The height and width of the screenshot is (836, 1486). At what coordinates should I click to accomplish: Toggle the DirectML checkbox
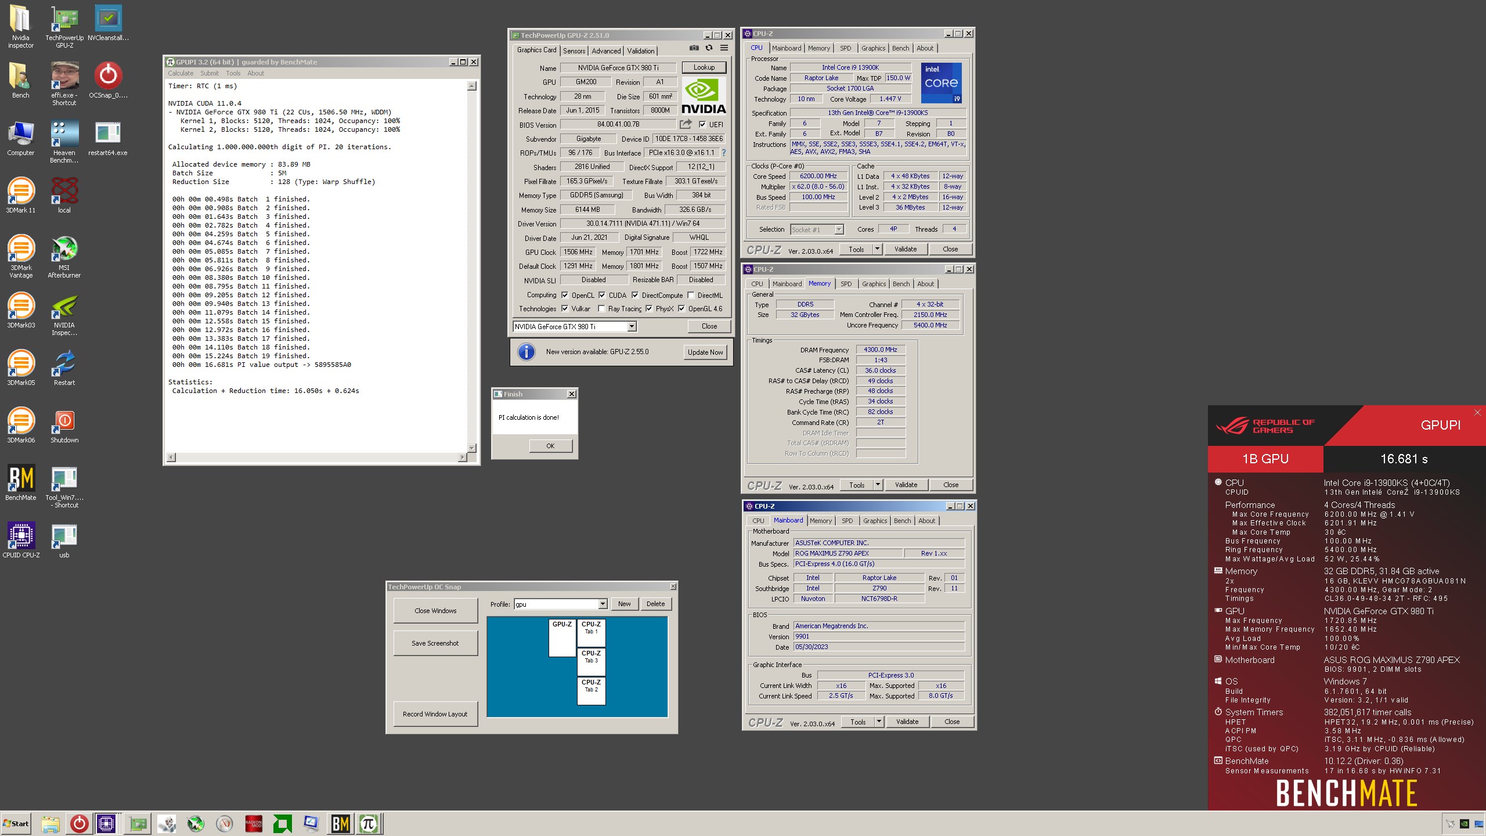click(691, 295)
